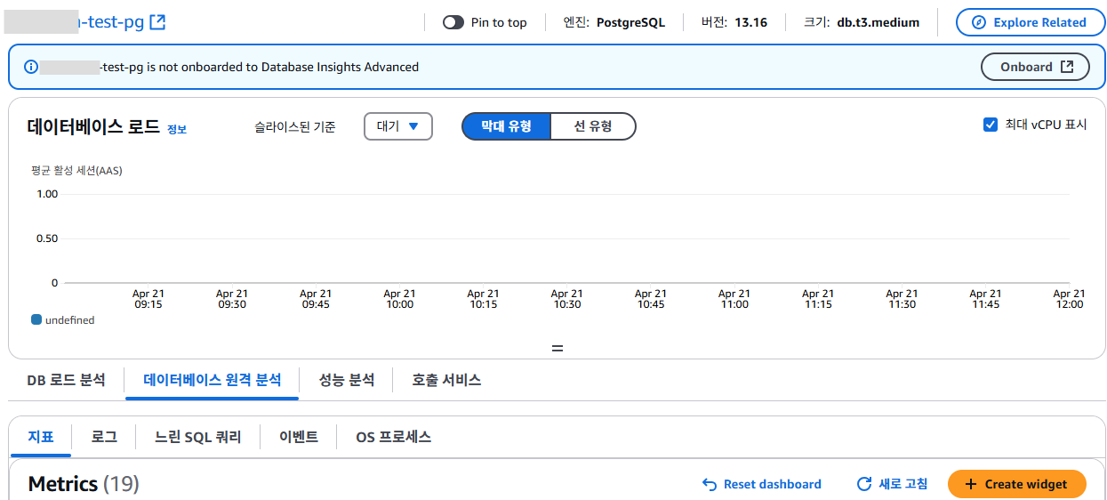Select the 막대 유형 chart option
This screenshot has height=500, width=1107.
pos(506,126)
